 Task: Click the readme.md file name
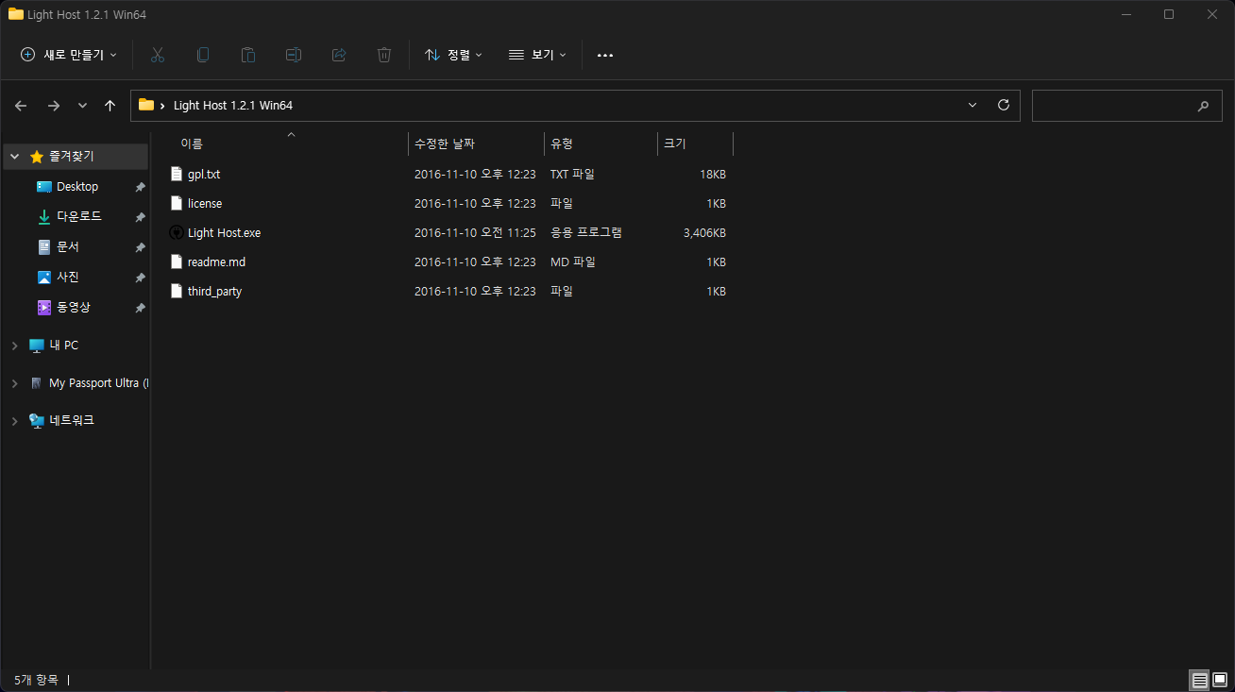click(216, 262)
